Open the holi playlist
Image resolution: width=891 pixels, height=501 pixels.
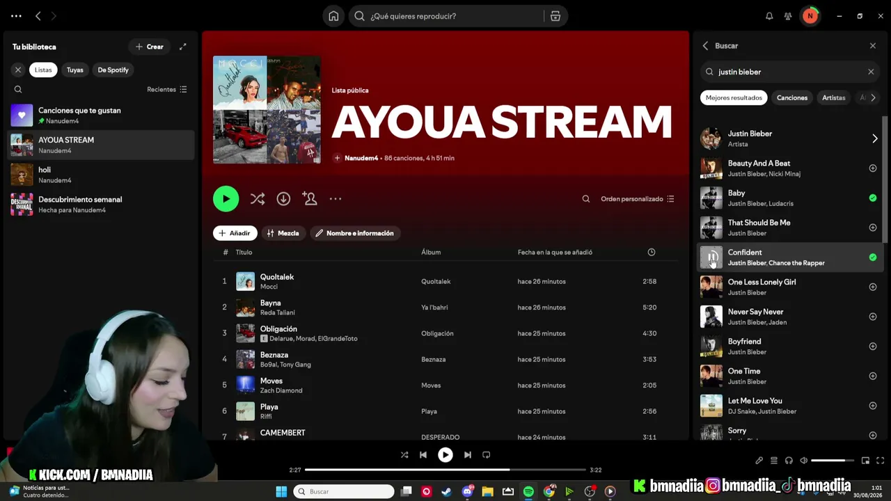click(102, 174)
